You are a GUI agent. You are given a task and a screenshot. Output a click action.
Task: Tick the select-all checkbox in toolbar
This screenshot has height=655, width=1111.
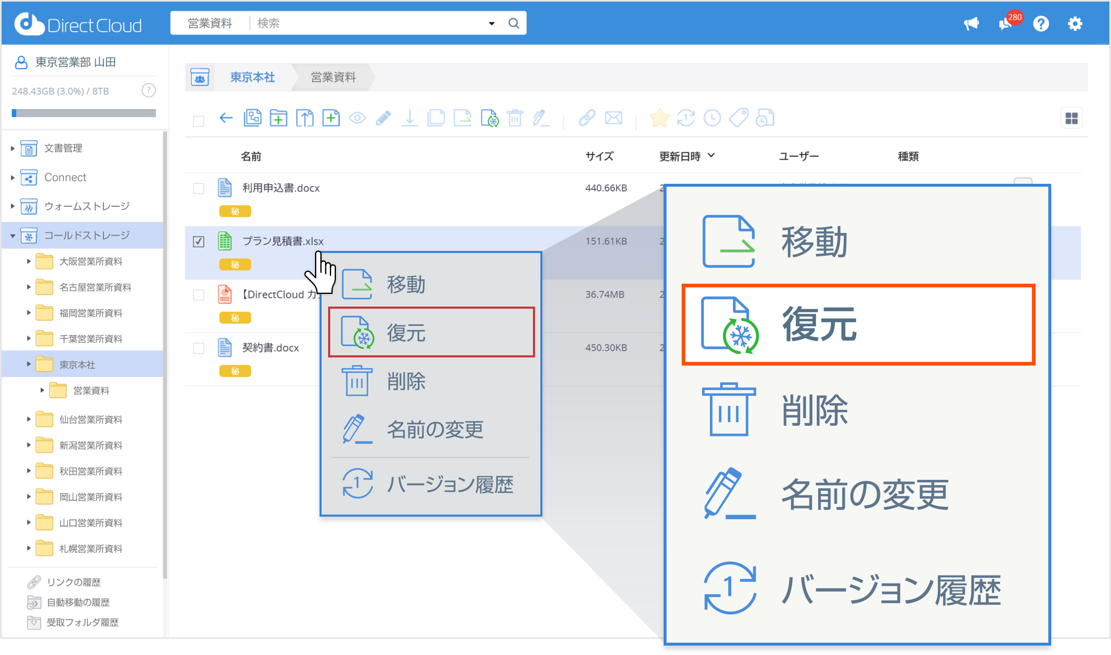(x=199, y=121)
